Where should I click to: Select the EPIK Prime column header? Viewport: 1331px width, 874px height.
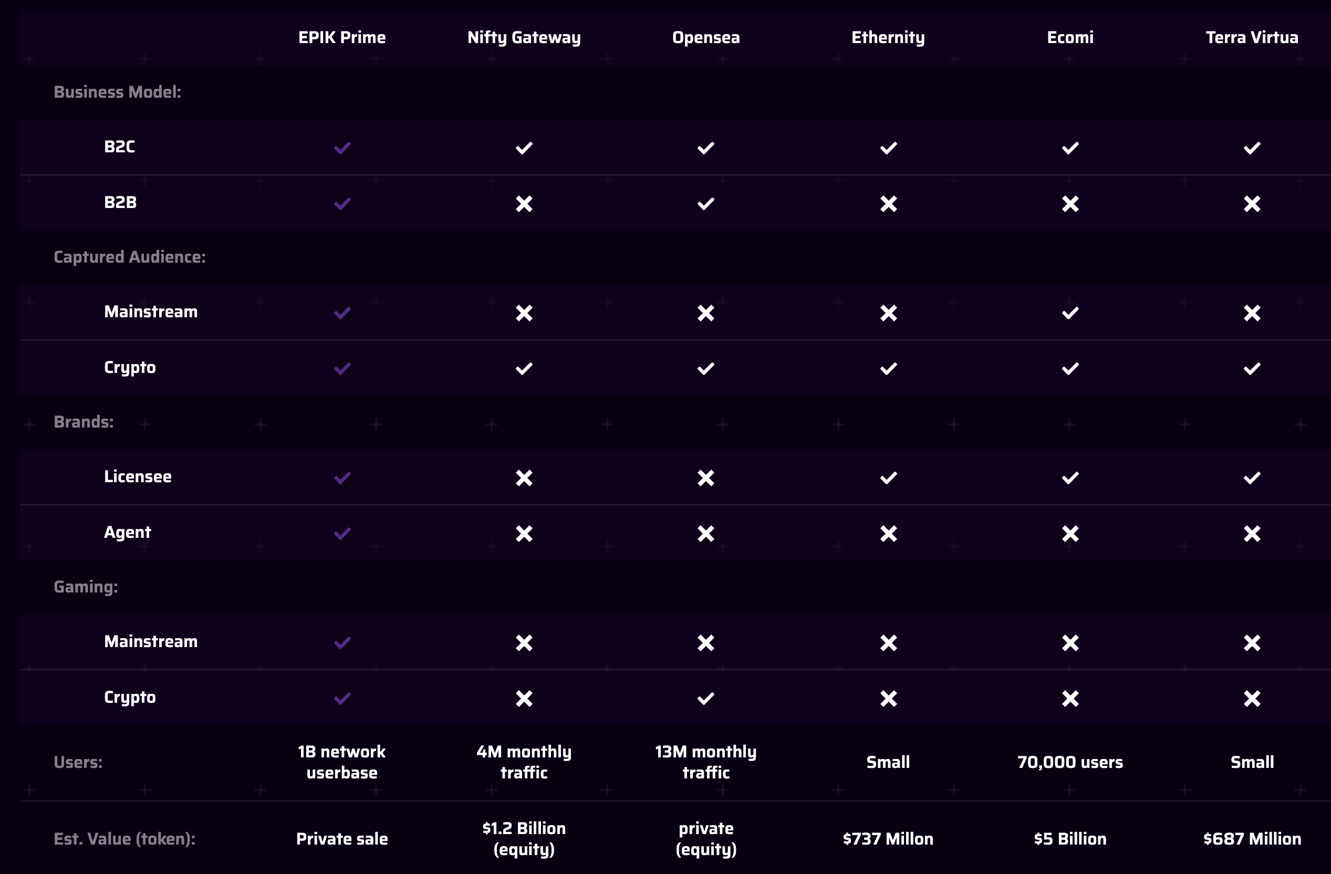click(x=342, y=37)
